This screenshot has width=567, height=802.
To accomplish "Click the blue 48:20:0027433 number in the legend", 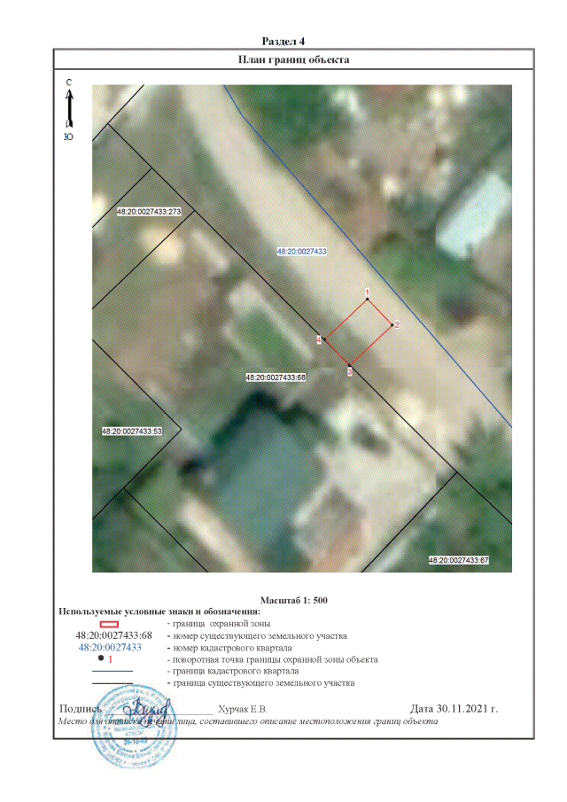I will tap(110, 648).
